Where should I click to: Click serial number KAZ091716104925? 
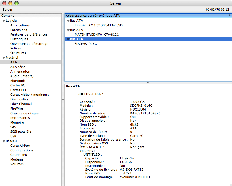coord(145,113)
